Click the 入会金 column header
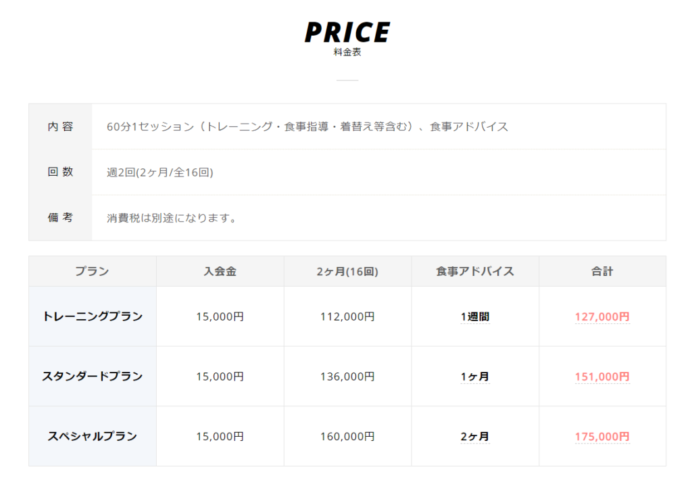692x480 pixels. click(220, 272)
